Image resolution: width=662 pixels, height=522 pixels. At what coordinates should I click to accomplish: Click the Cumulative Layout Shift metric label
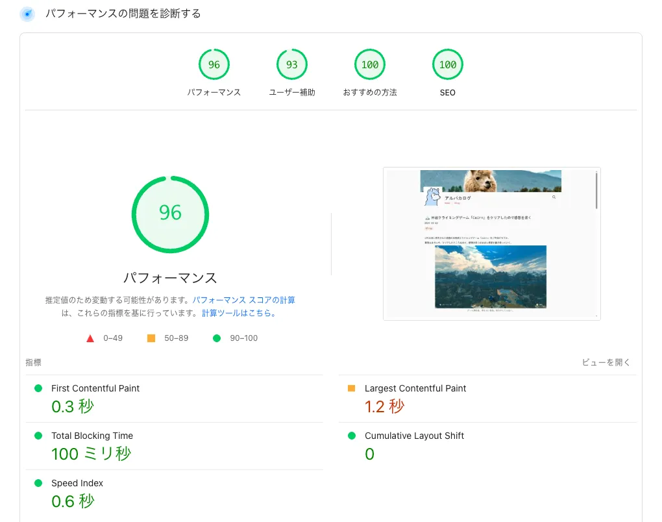414,436
